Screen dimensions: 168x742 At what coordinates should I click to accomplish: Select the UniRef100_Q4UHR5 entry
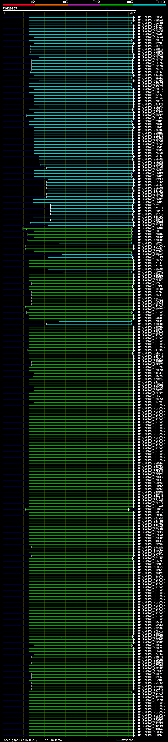tap(151, 327)
